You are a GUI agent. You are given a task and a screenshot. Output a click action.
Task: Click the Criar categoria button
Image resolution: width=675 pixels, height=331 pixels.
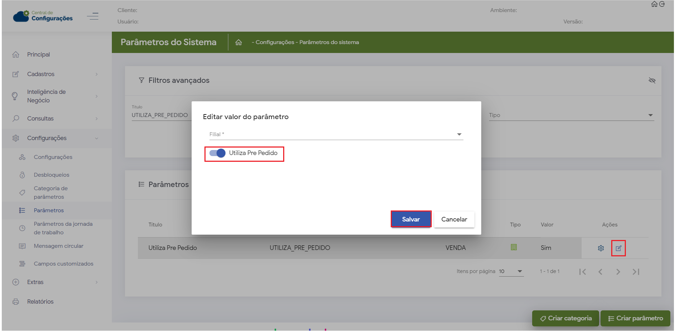click(x=566, y=318)
